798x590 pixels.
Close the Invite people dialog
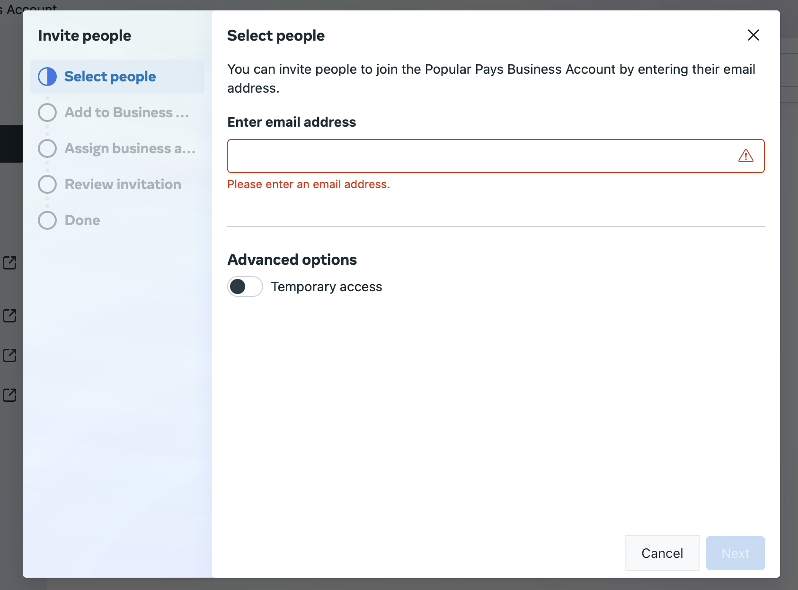tap(753, 35)
